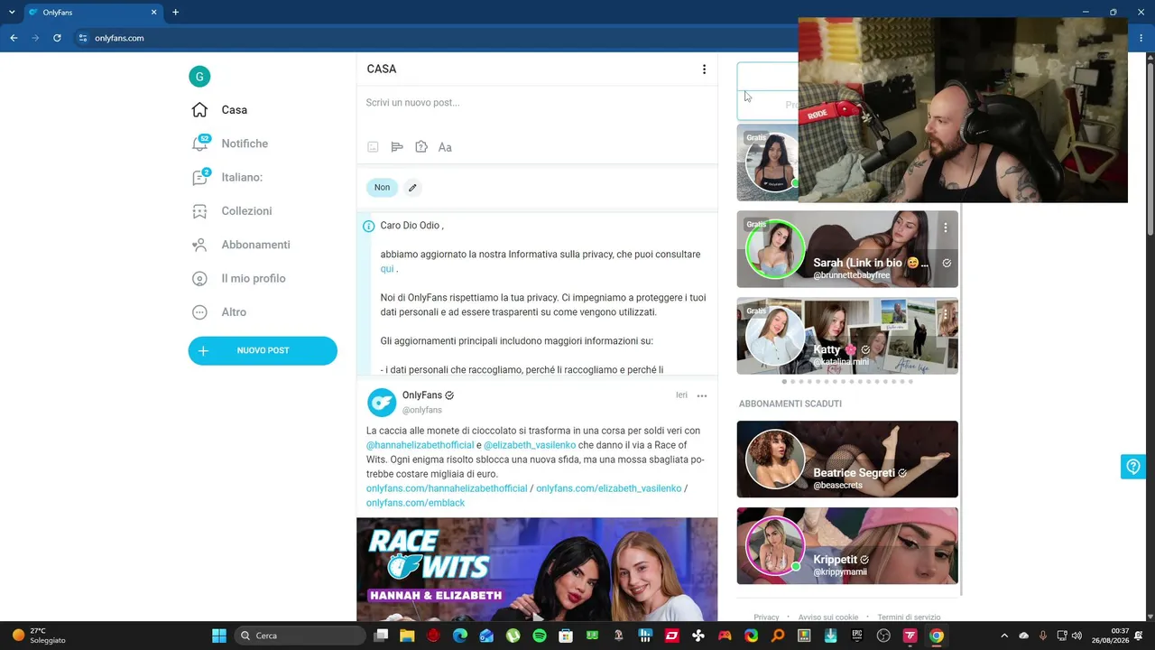Open the OnlyFans post author name
1155x650 pixels.
coord(421,395)
